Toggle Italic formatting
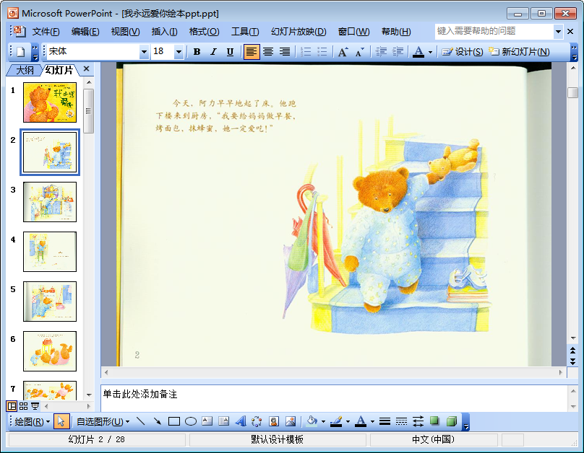Viewport: 584px width, 453px height. point(213,52)
